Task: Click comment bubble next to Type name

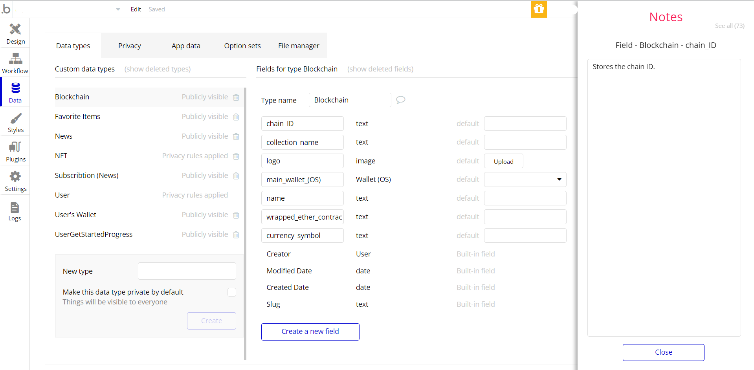Action: [x=400, y=100]
